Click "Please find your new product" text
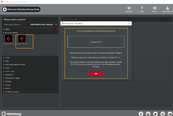This screenshot has height=116, width=173. click(x=96, y=53)
